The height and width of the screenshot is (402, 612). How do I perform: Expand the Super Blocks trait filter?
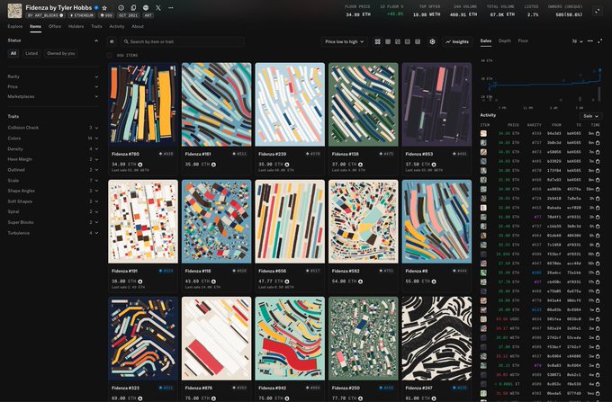53,222
